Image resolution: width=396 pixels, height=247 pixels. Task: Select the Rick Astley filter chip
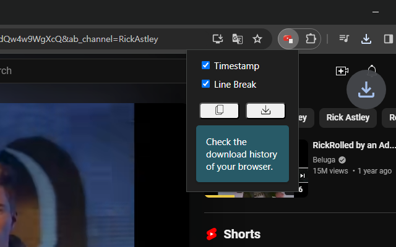point(348,117)
